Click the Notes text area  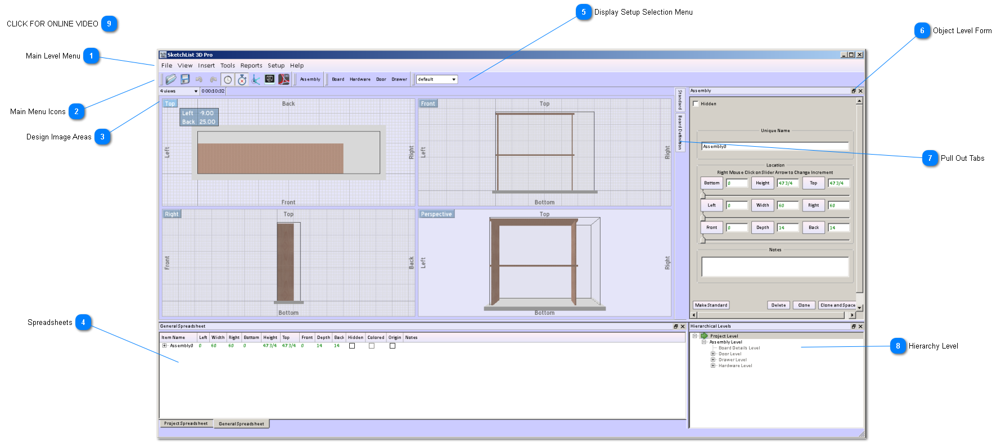click(775, 267)
